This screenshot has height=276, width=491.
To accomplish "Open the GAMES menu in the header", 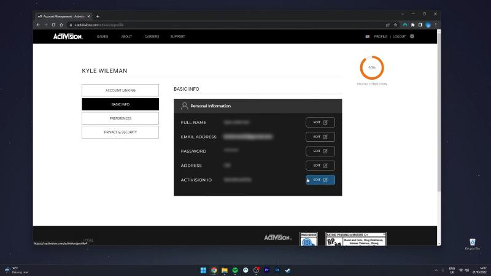I will pos(102,37).
